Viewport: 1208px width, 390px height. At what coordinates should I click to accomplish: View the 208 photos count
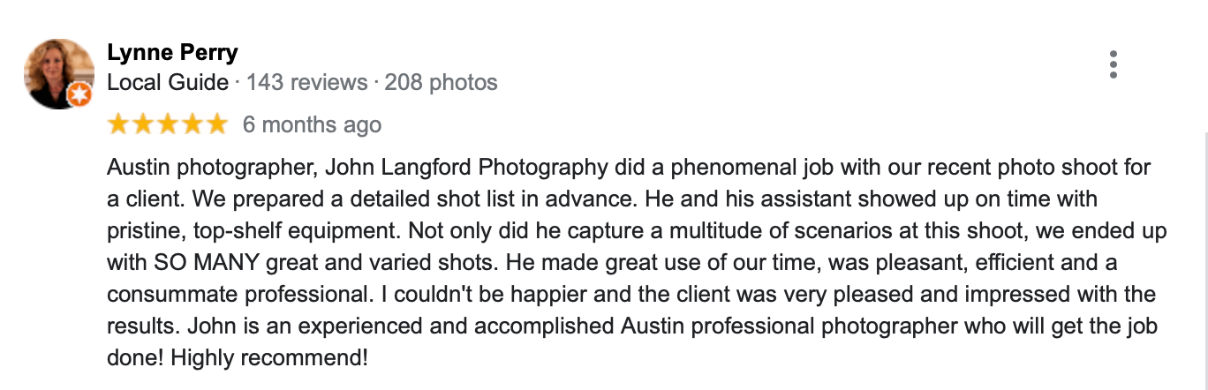click(x=442, y=83)
